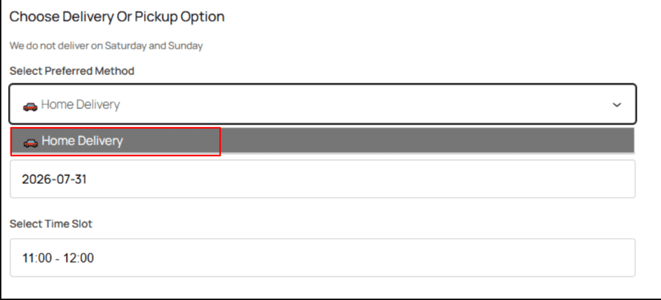Click empty space inside the date input box
The height and width of the screenshot is (300, 661).
point(358,179)
